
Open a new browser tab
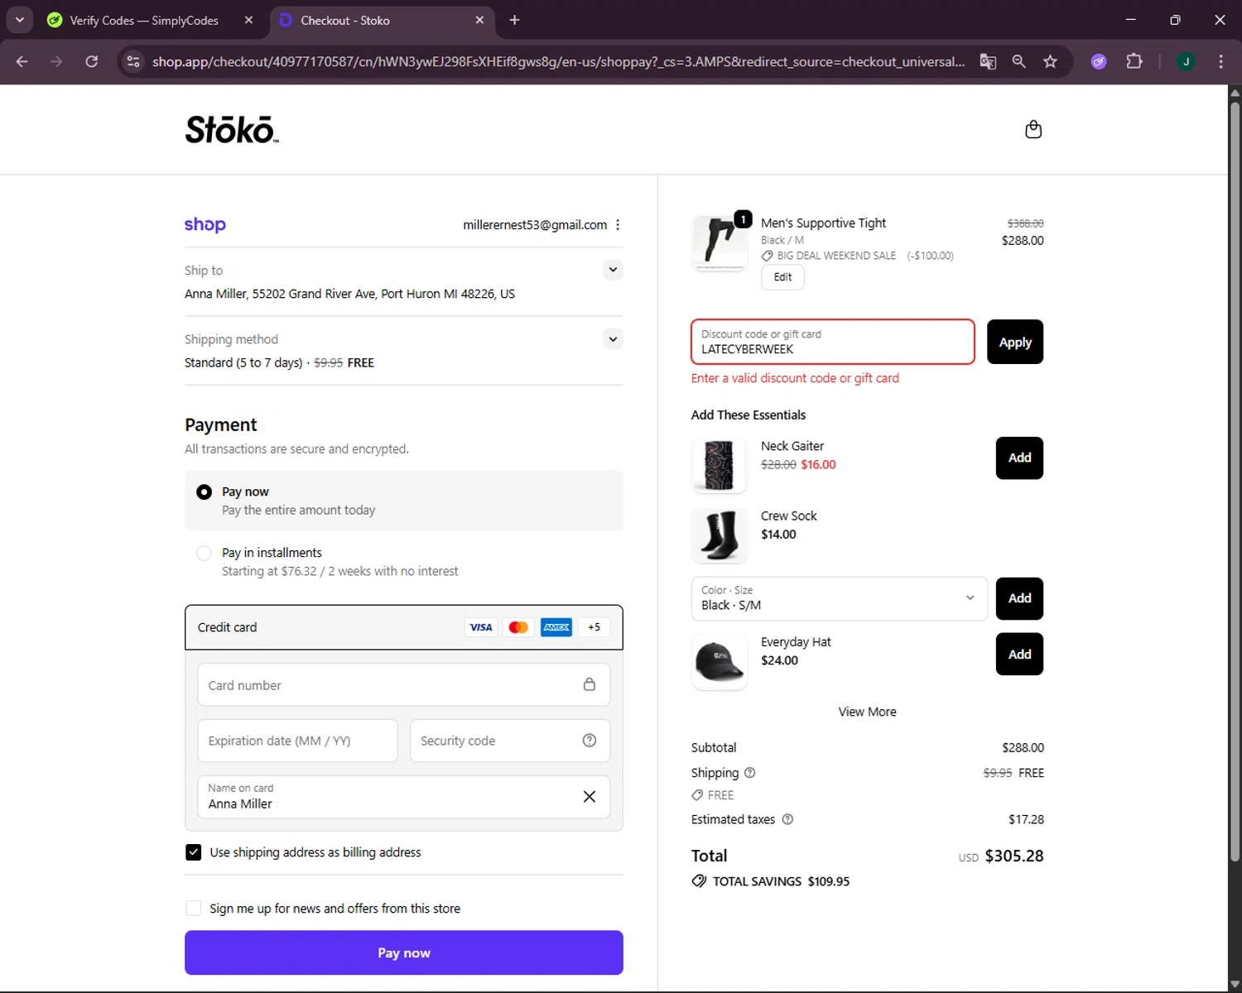click(x=514, y=20)
